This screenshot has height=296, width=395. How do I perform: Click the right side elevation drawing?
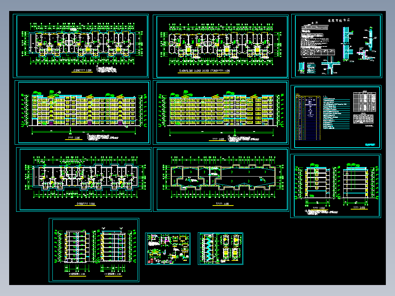(x=355, y=183)
